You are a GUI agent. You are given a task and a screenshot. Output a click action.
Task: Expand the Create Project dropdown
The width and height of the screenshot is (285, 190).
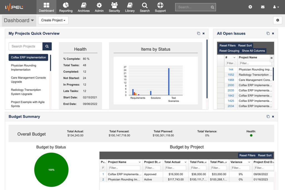(53, 20)
